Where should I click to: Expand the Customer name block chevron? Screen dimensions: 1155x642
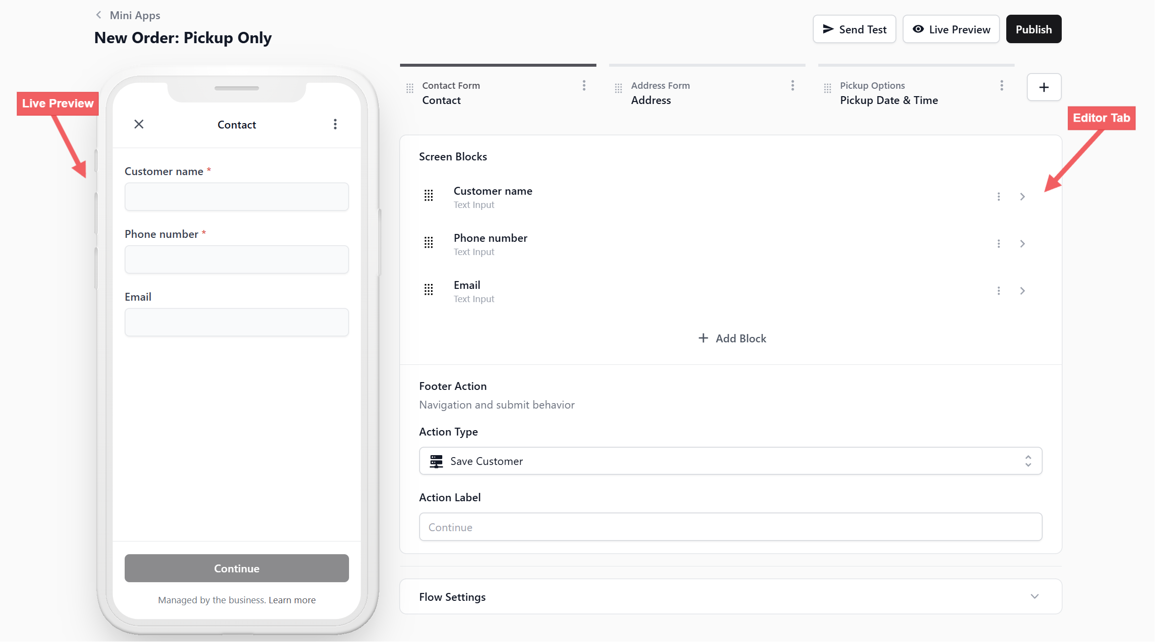click(1022, 197)
